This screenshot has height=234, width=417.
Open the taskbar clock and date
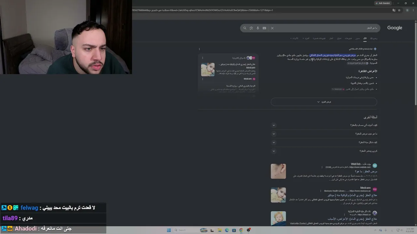tap(410, 230)
